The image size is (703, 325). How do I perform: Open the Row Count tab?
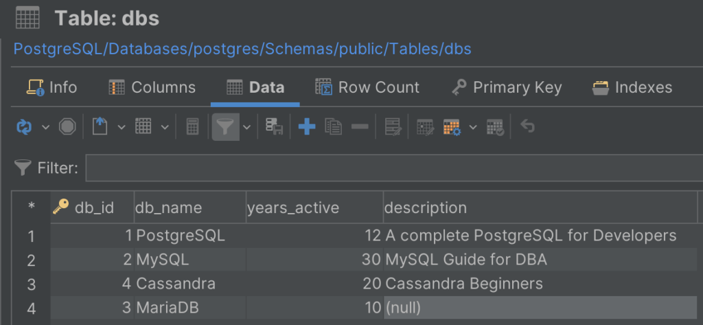[x=367, y=87]
